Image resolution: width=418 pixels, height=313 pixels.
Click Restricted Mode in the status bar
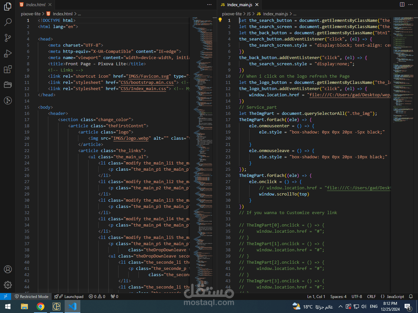[x=32, y=296]
